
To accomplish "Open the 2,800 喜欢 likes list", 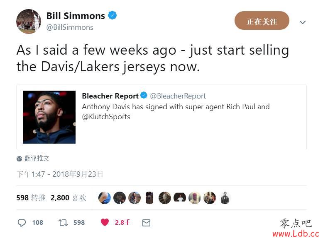I will pos(69,198).
